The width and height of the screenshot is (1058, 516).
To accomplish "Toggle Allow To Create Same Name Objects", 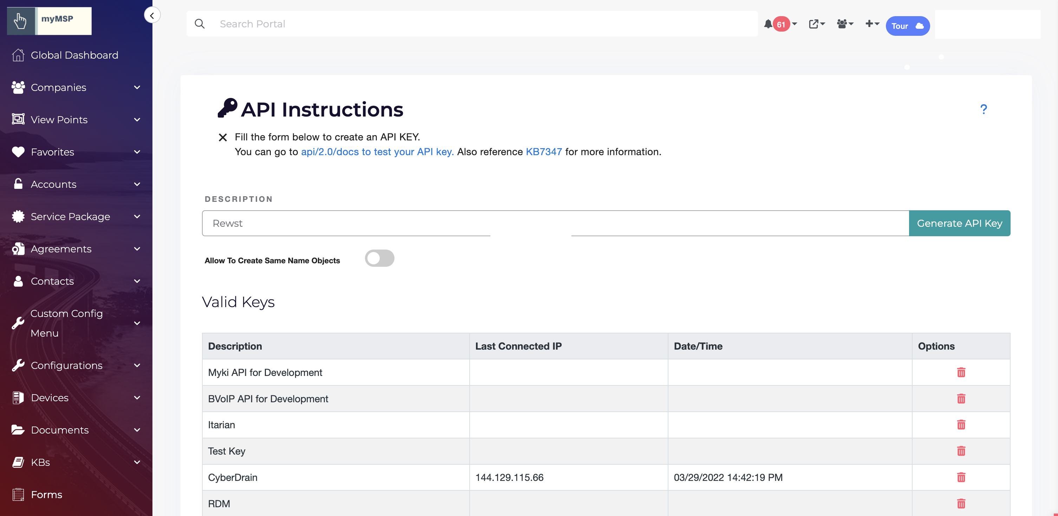I will [x=379, y=259].
